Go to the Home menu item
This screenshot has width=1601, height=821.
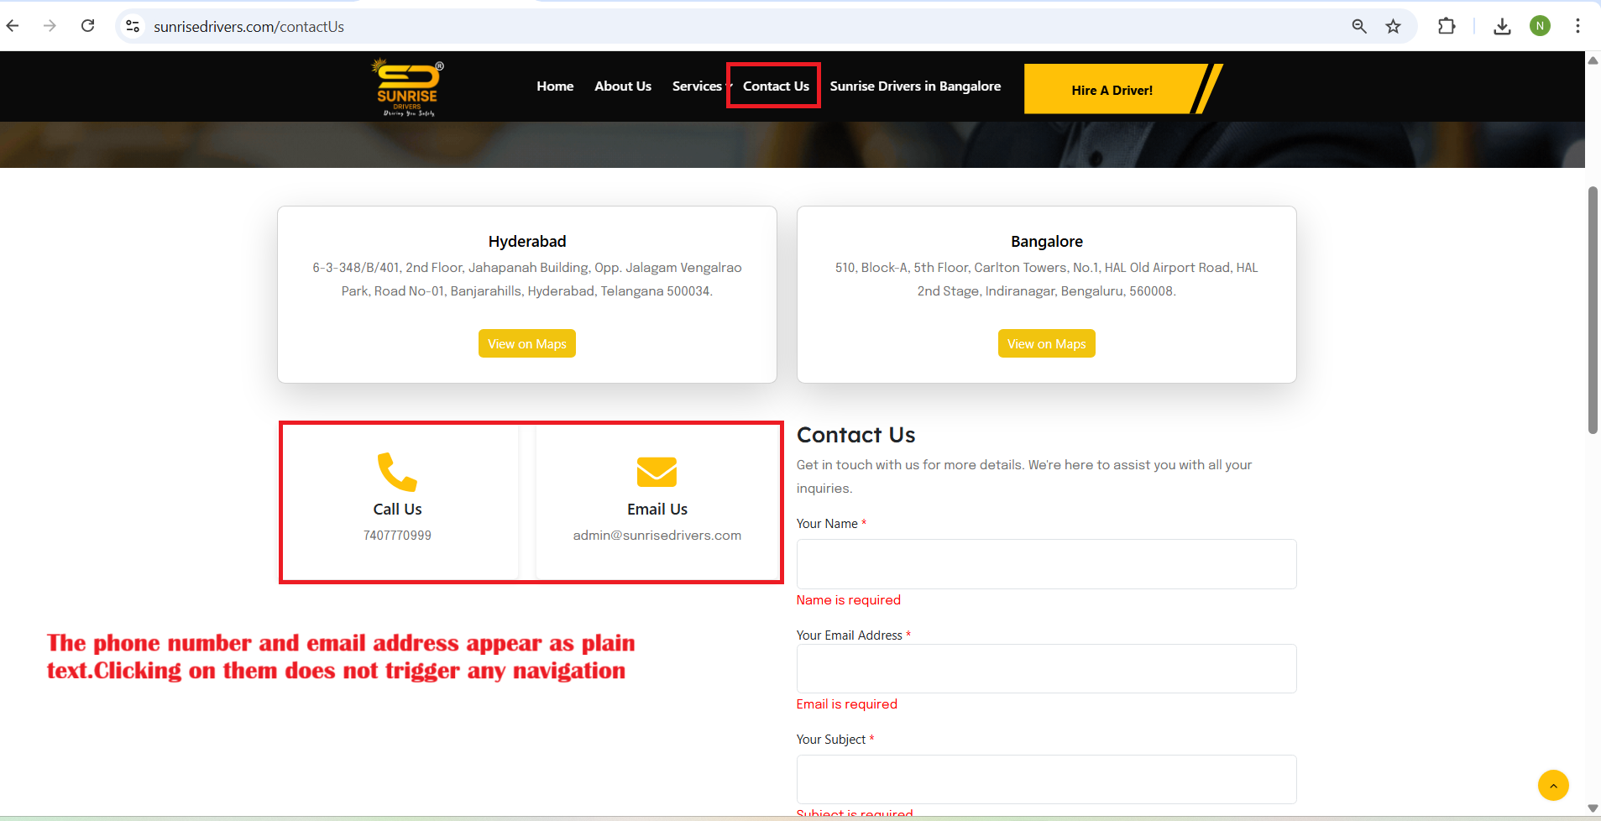click(555, 86)
